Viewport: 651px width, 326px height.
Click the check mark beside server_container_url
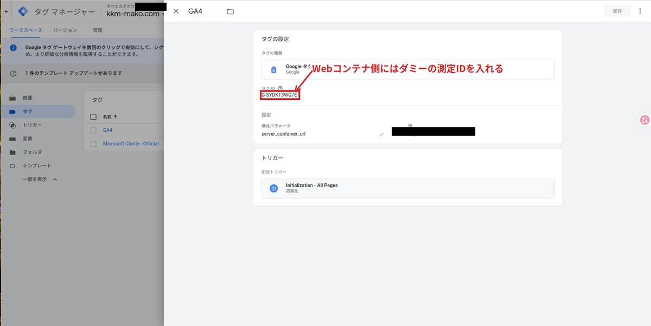(x=381, y=134)
